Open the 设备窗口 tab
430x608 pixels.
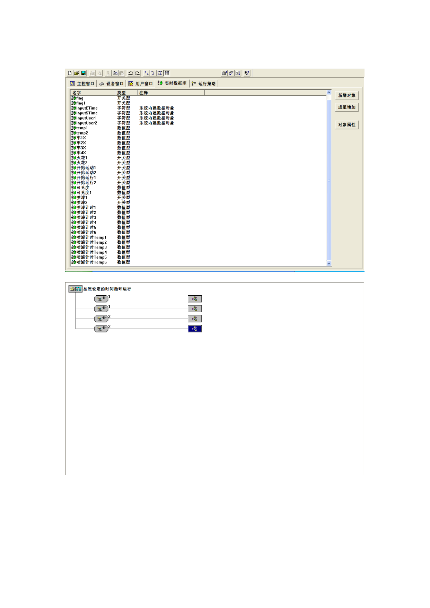click(x=112, y=84)
